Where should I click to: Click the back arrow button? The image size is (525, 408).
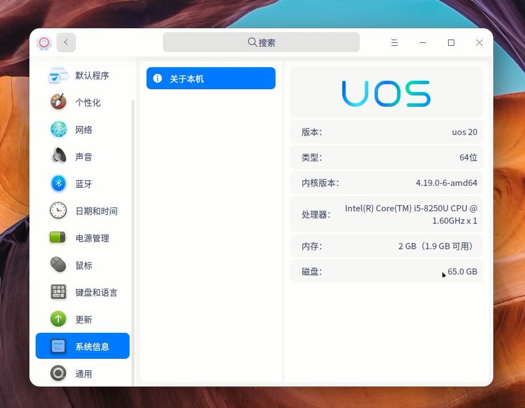(66, 42)
